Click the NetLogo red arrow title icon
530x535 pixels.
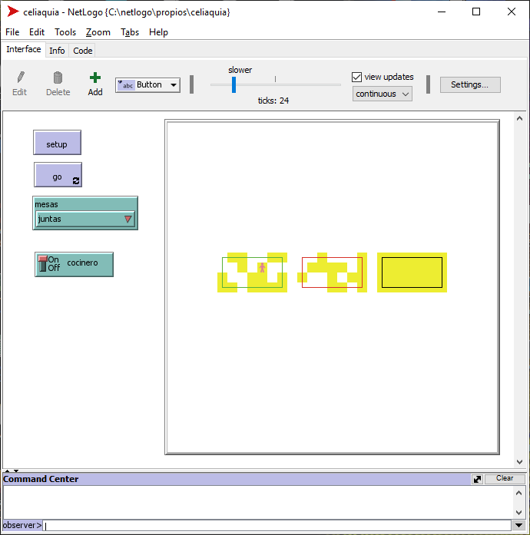(13, 12)
